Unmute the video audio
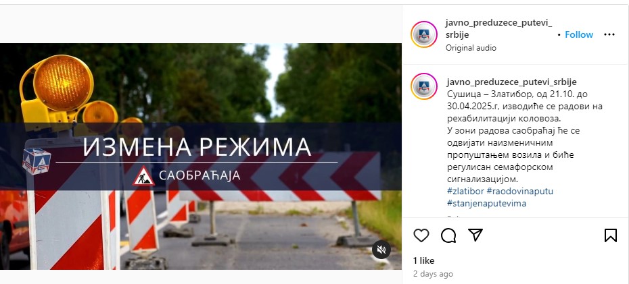 pos(381,250)
